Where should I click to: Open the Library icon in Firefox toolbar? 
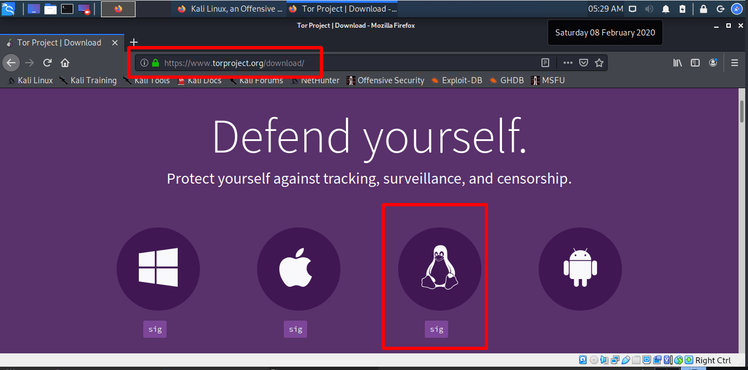pos(677,63)
